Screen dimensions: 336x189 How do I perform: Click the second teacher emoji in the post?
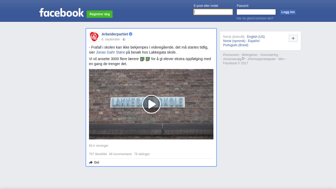pyautogui.click(x=148, y=59)
